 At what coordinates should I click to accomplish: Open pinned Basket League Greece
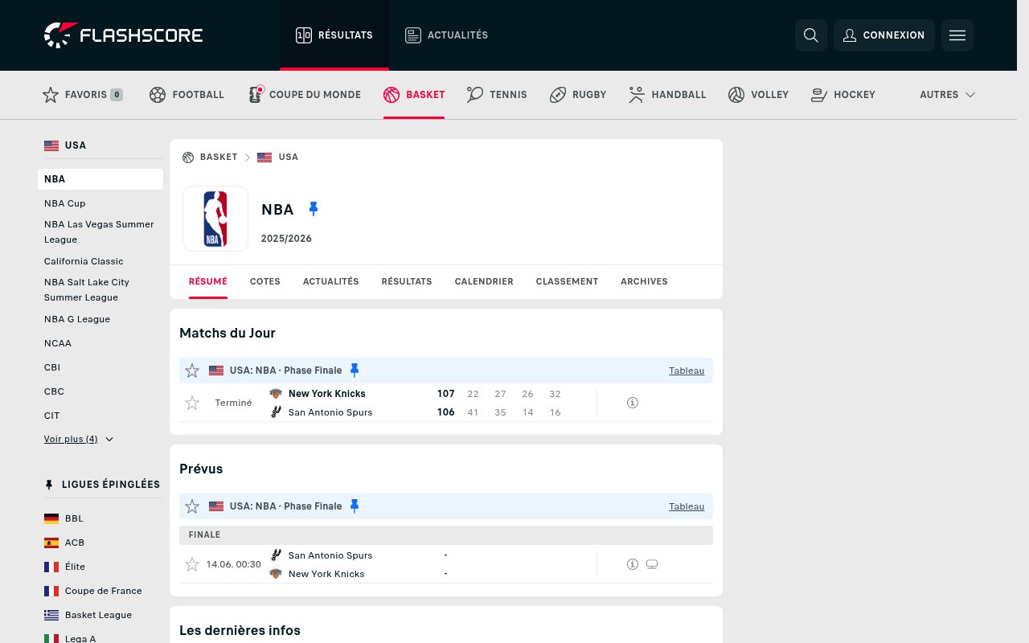[x=88, y=615]
